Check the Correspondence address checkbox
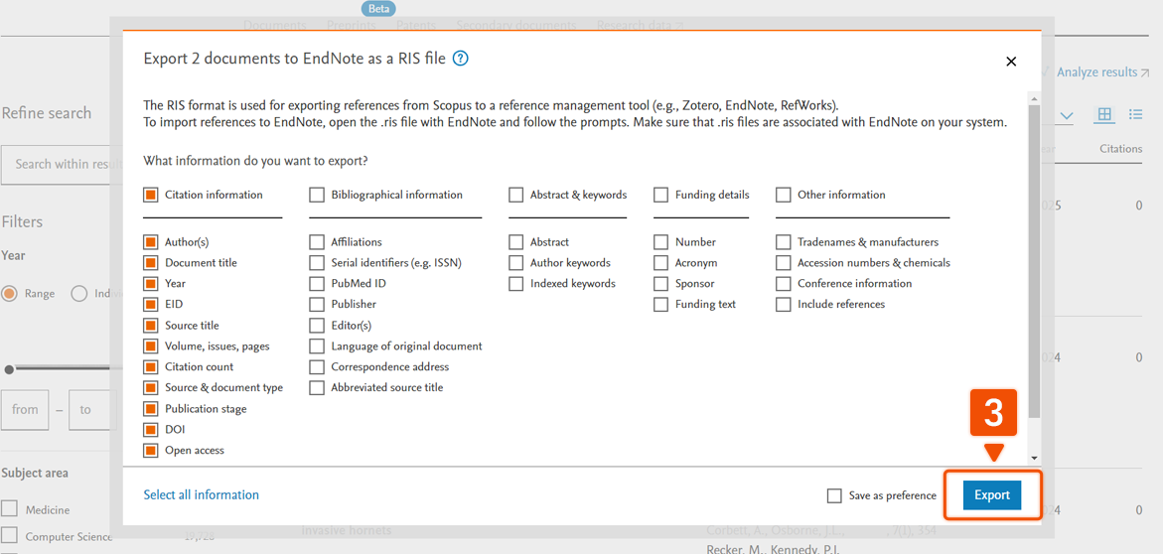 coord(317,366)
